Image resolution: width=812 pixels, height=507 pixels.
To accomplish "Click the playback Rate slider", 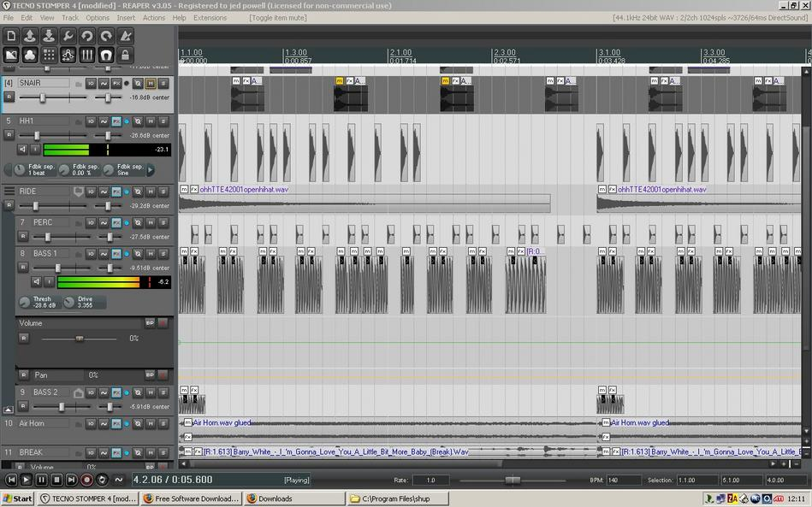I will (x=513, y=480).
